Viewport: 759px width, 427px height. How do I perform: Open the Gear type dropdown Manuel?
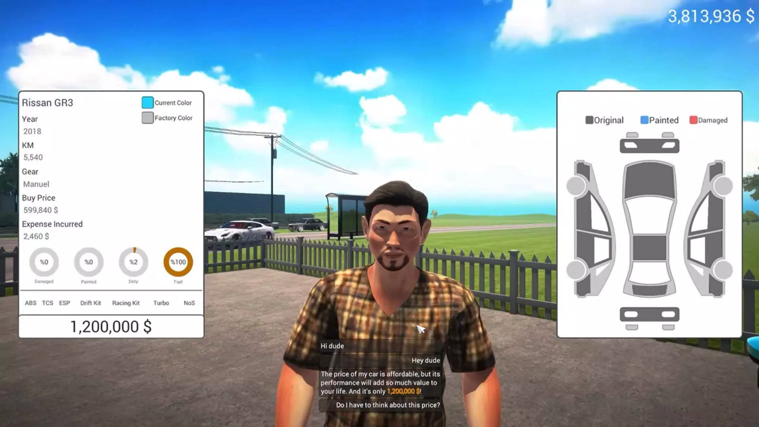pos(36,184)
